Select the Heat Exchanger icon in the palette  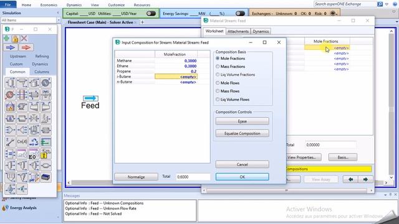pos(34,95)
